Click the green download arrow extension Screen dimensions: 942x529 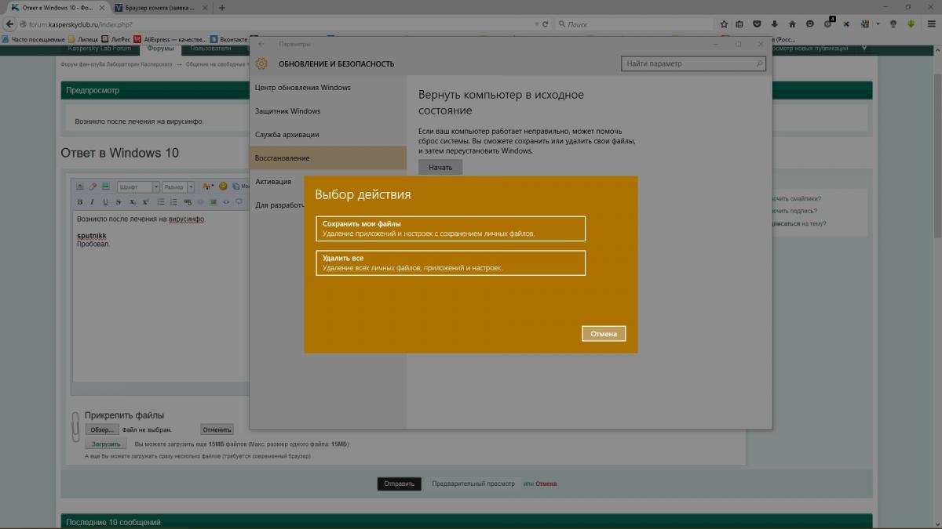[x=912, y=24]
